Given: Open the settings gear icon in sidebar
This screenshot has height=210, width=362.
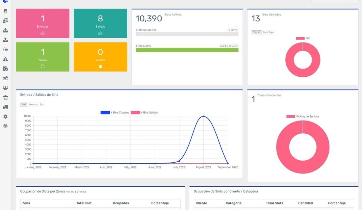Looking at the screenshot, I should 5,117.
